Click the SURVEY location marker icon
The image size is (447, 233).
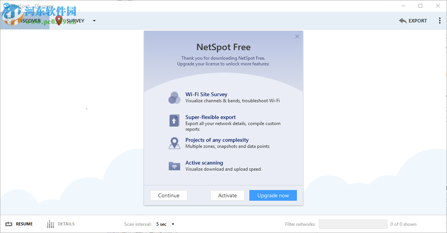point(59,21)
